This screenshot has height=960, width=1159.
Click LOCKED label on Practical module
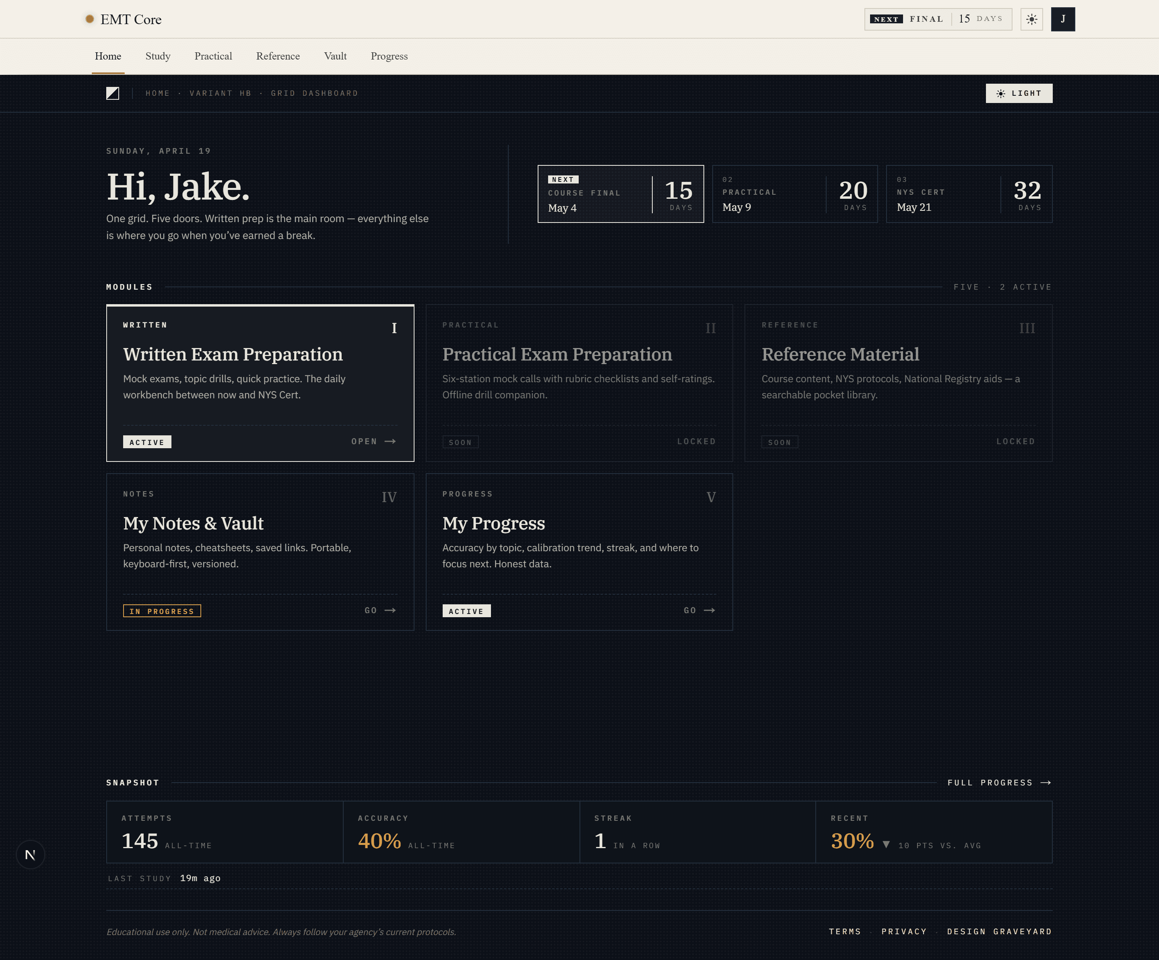[x=697, y=441]
